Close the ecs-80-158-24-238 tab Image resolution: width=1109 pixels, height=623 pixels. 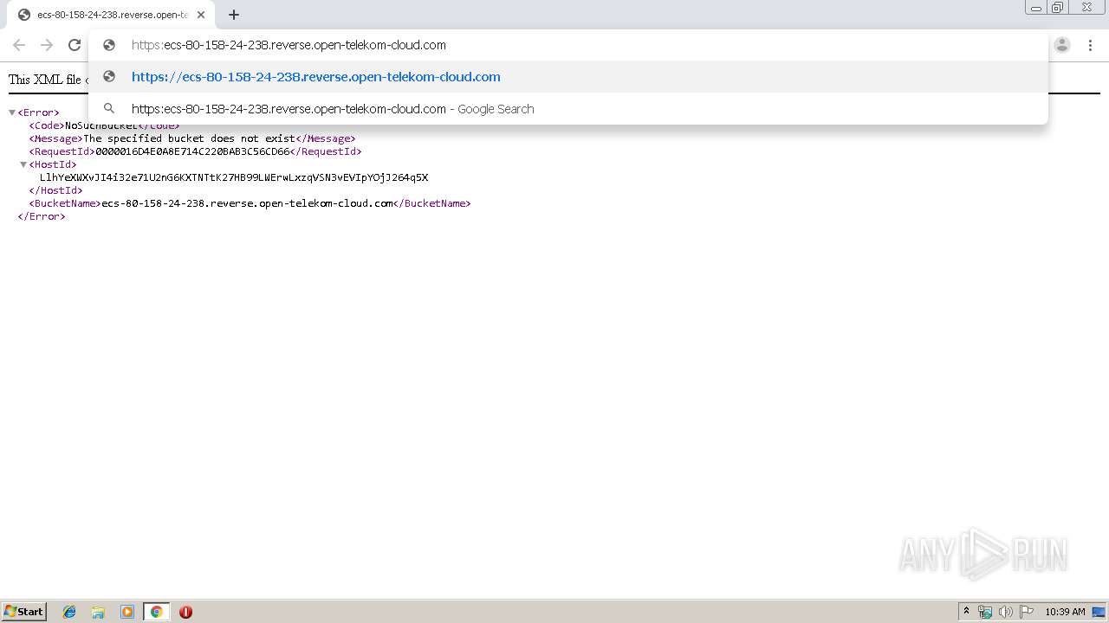pyautogui.click(x=201, y=15)
